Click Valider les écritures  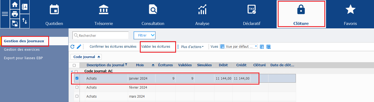tap(156, 47)
